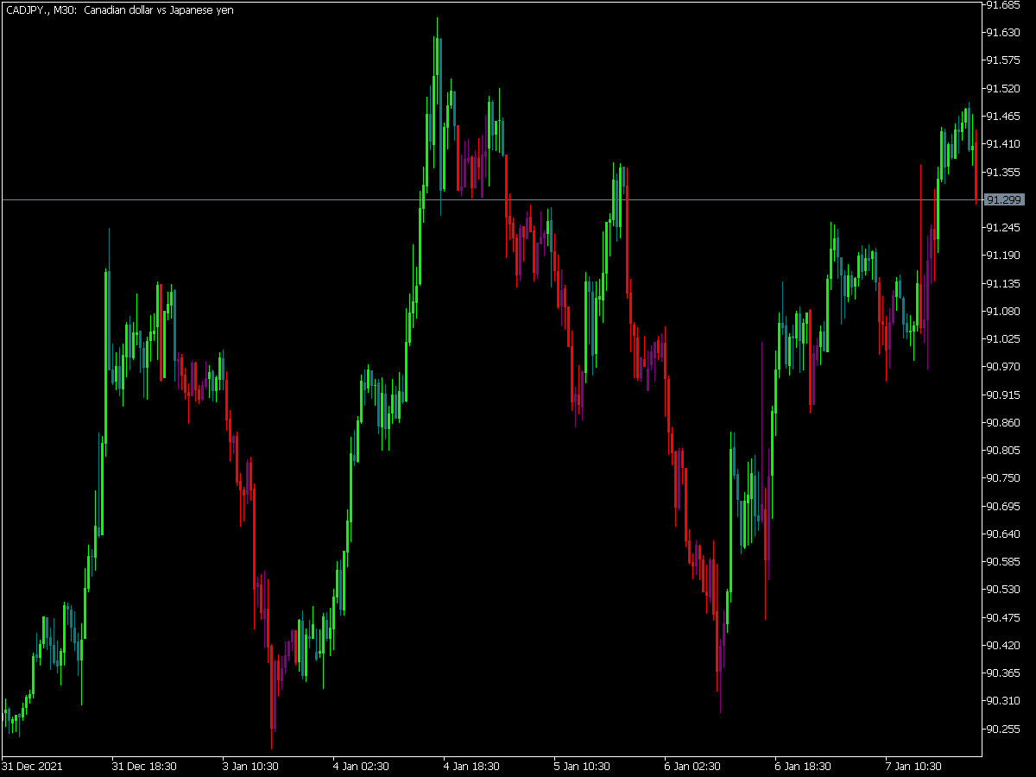Click the time axis label '6 Jan 02:30'

tap(693, 767)
